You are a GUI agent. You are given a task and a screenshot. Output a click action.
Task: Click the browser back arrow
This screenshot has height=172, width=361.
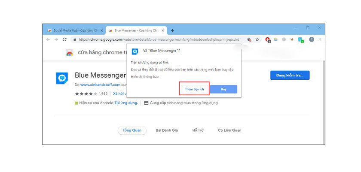click(x=48, y=39)
